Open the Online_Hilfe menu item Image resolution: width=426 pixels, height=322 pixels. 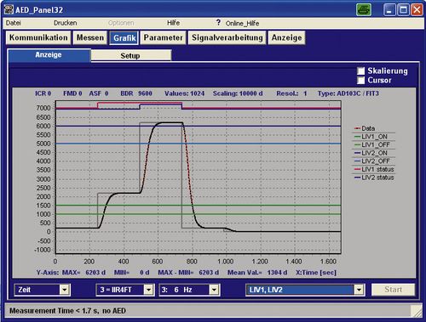(x=242, y=23)
